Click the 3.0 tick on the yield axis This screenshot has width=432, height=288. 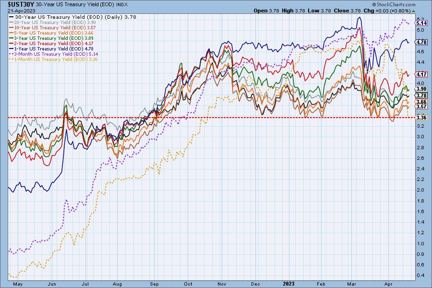[420, 137]
